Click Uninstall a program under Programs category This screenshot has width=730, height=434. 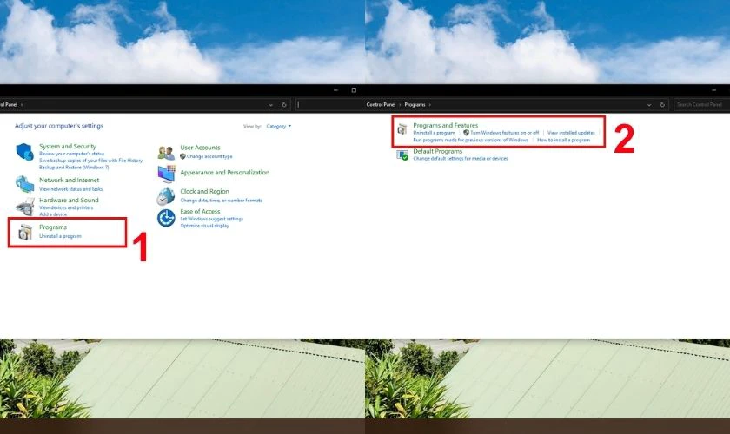coord(60,236)
